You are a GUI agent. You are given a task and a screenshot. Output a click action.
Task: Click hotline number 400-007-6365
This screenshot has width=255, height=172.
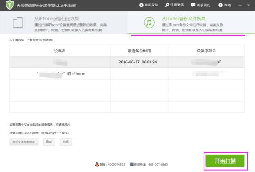(158, 165)
